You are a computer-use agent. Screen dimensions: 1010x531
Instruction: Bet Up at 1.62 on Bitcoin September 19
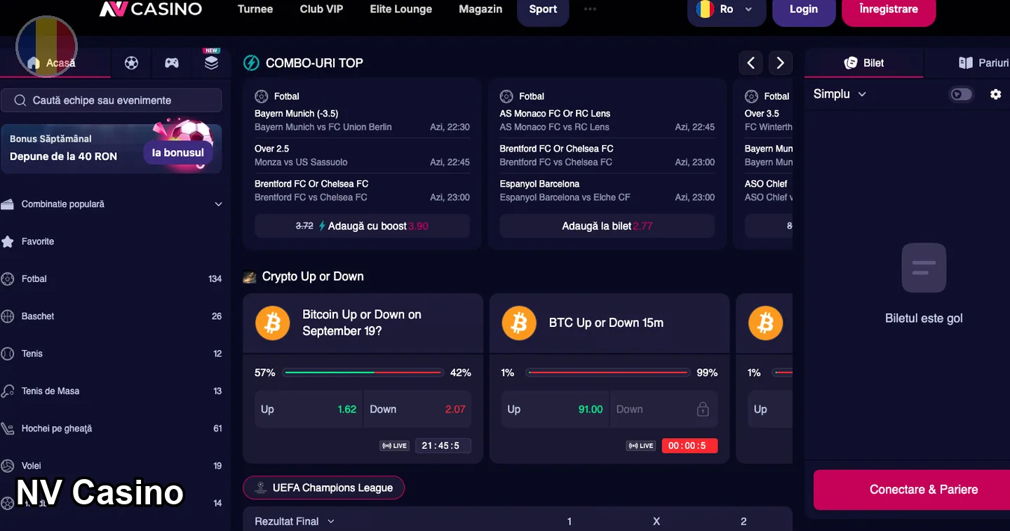(x=309, y=409)
